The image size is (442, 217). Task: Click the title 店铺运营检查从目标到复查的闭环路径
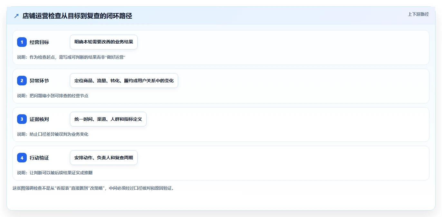77,16
